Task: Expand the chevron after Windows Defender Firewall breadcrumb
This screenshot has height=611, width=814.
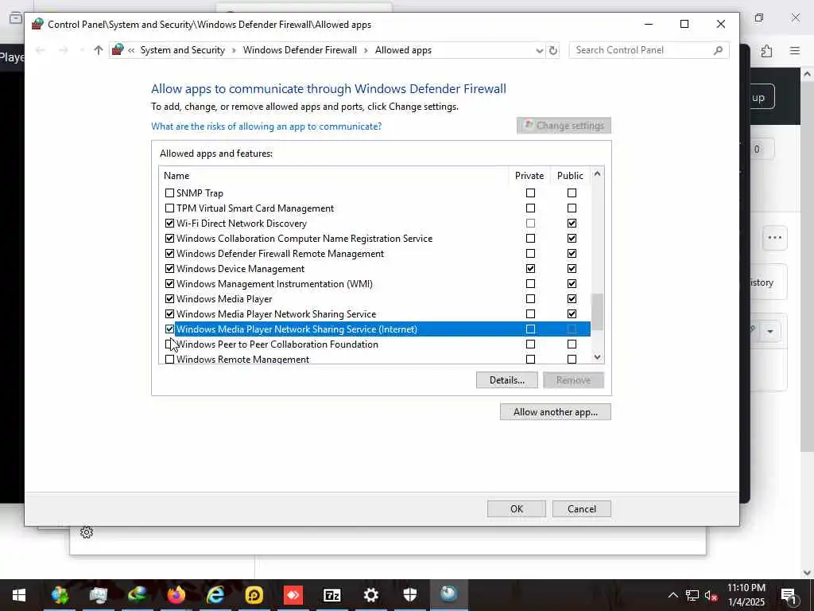Action: [366, 50]
